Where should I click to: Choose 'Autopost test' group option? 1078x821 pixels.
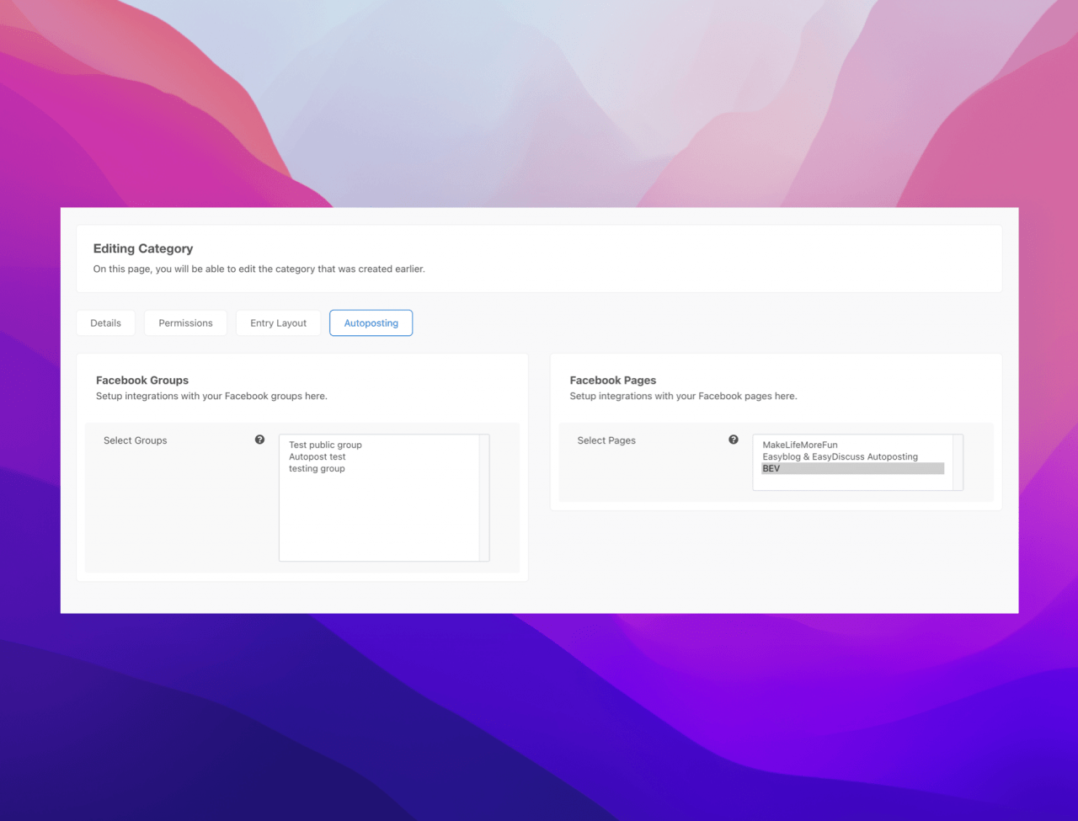click(x=318, y=456)
